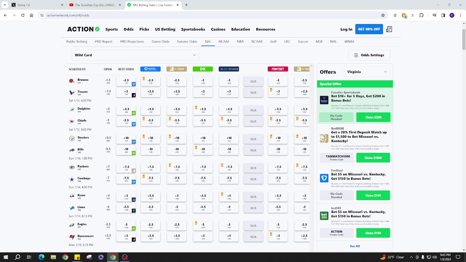Click the Chiefs team logo

click(72, 122)
